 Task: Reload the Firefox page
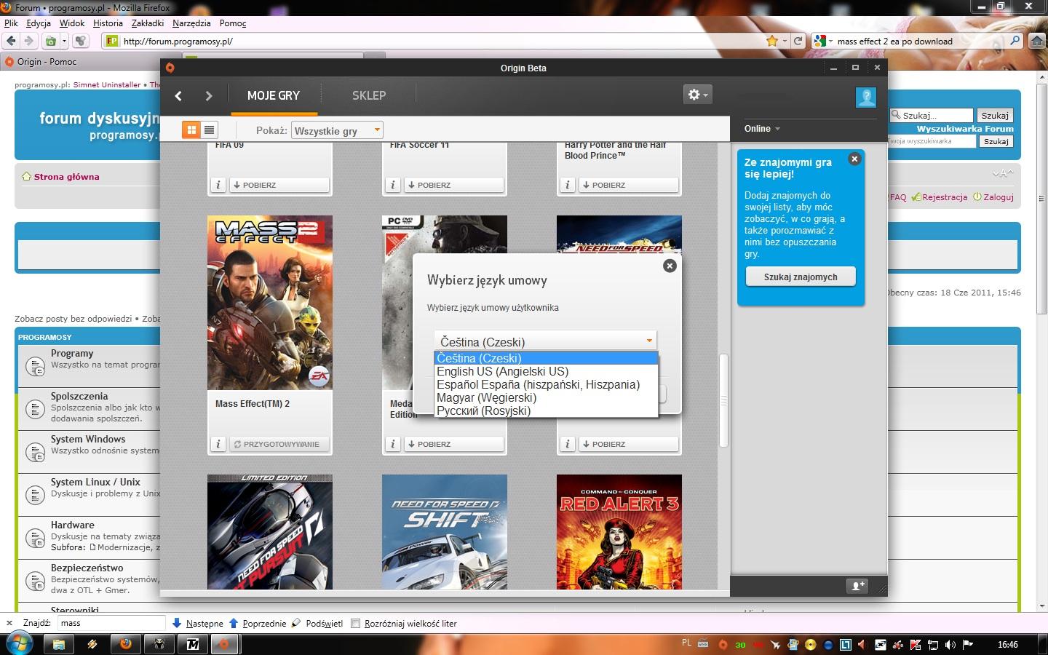(x=798, y=41)
